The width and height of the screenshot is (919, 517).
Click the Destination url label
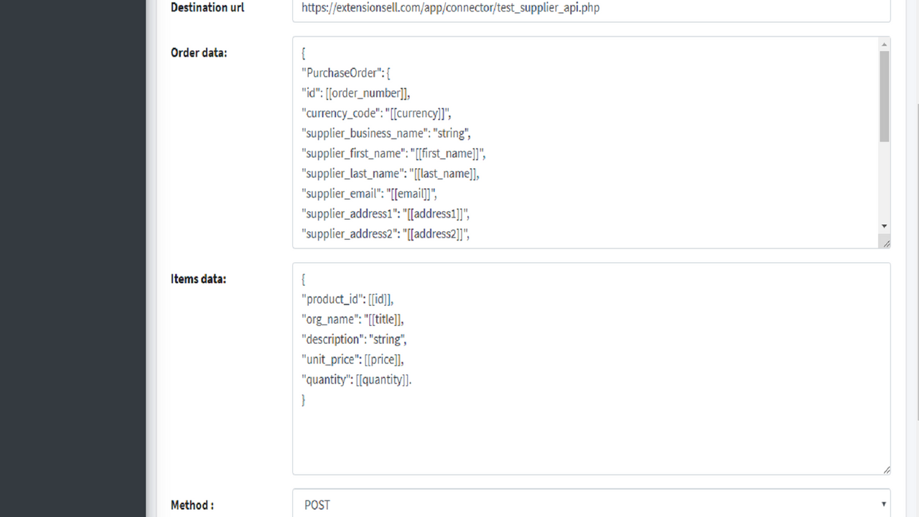point(207,7)
